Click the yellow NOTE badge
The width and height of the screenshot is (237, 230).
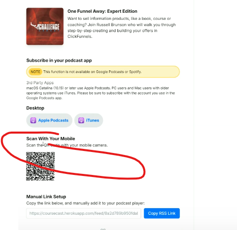[x=35, y=72]
